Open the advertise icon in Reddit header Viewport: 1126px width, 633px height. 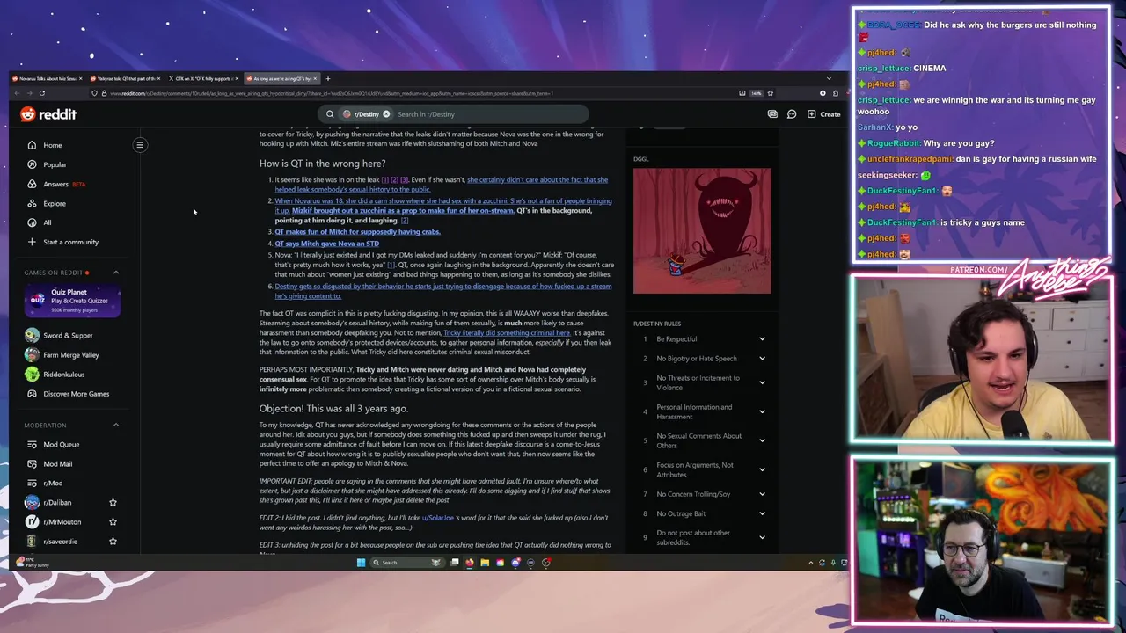772,114
